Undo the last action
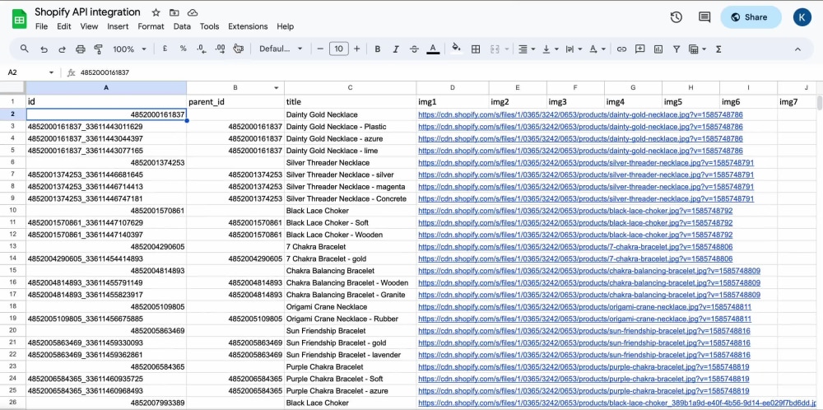Viewport: 823px width, 410px height. pyautogui.click(x=44, y=49)
